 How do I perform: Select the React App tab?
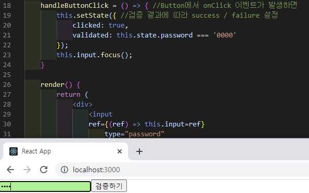(65, 151)
